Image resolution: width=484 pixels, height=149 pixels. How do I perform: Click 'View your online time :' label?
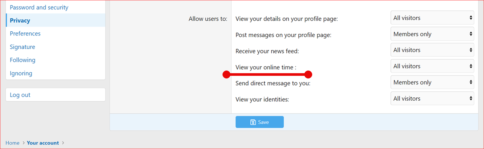point(266,68)
